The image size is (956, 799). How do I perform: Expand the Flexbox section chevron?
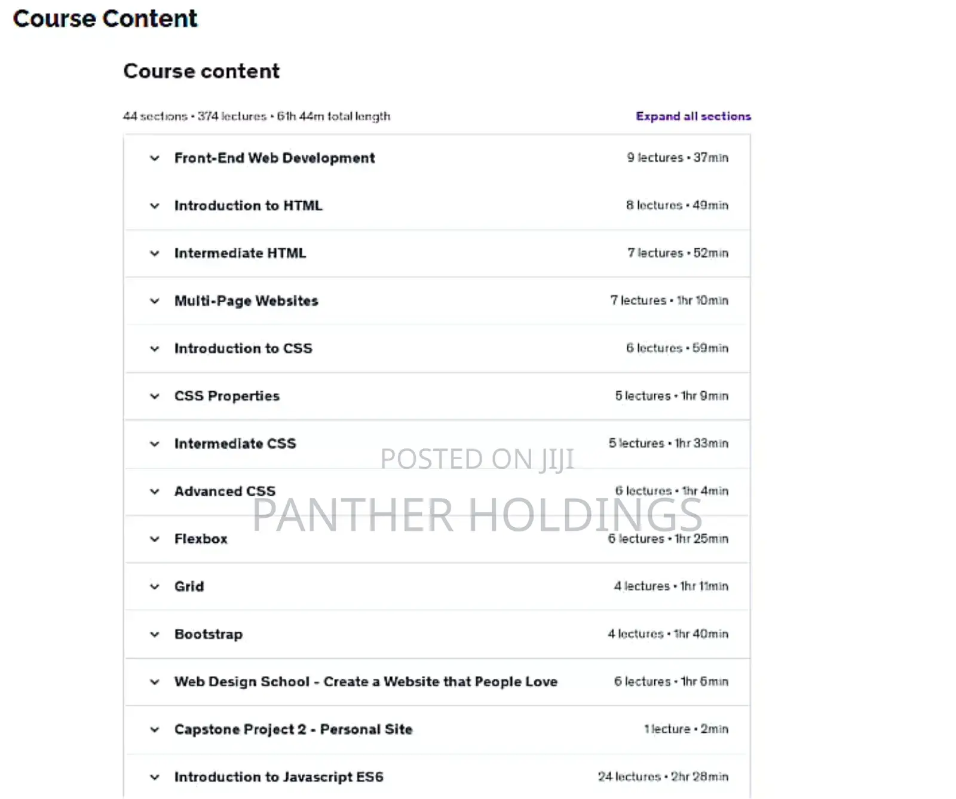pos(155,539)
